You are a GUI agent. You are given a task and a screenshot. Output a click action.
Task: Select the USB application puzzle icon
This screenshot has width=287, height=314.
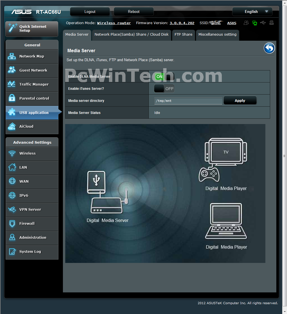click(x=12, y=112)
